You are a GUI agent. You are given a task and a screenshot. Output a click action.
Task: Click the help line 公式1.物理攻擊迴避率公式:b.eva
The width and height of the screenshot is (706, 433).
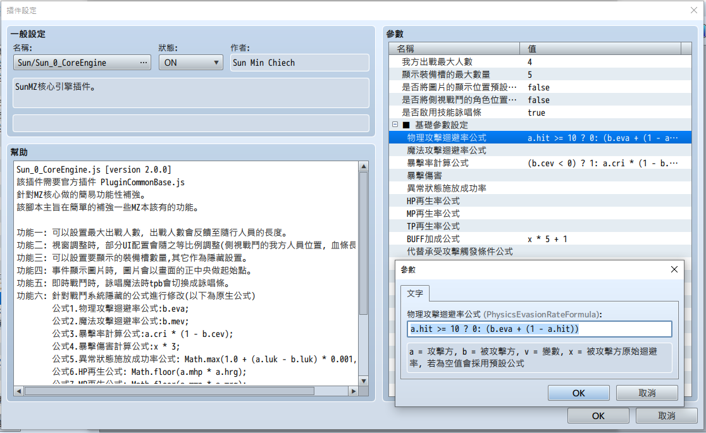tap(120, 308)
